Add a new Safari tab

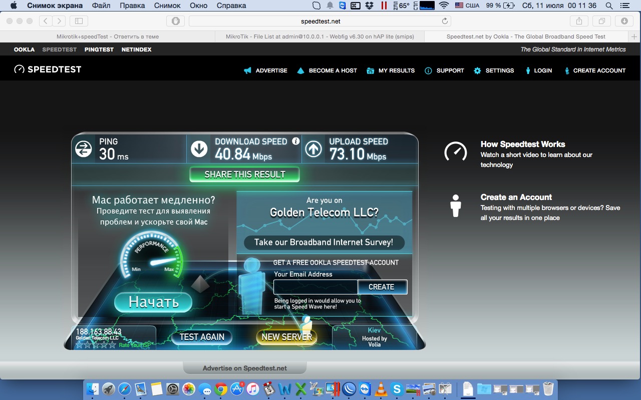click(x=634, y=36)
